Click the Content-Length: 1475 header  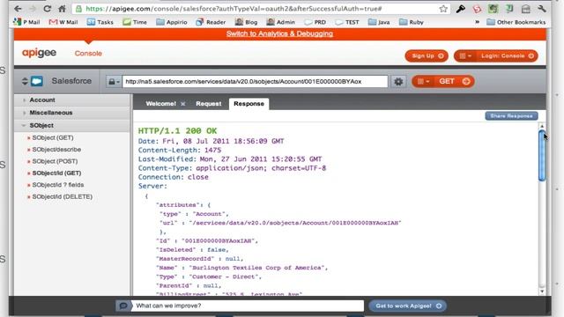pos(180,151)
